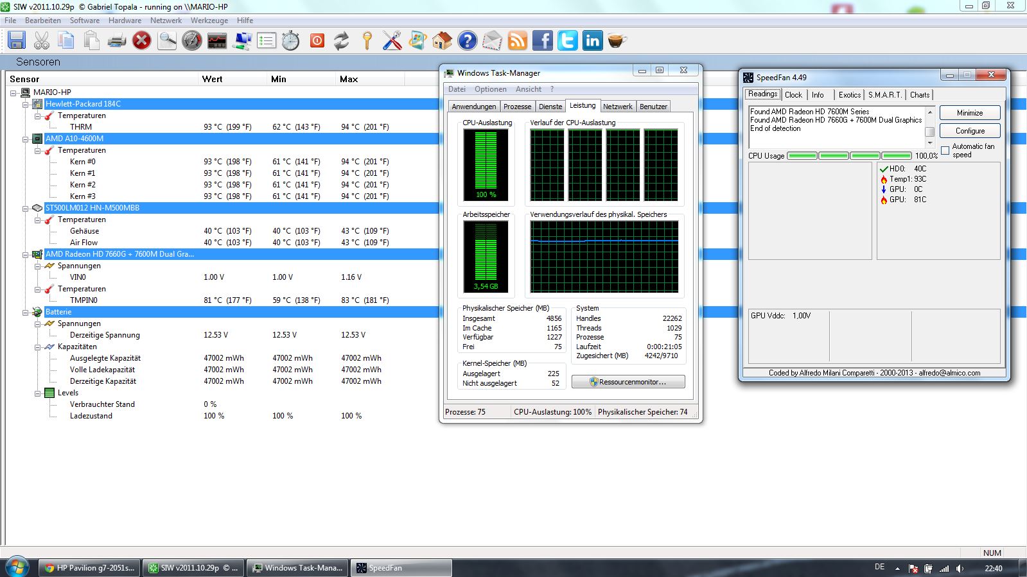Click the Facebook toolbar icon
This screenshot has width=1027, height=577.
coord(543,40)
